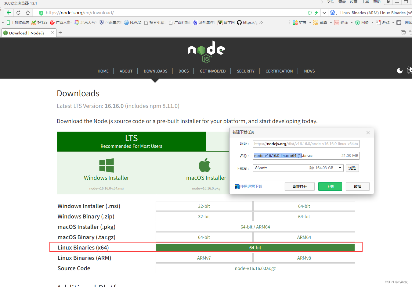
Task: Open the 北京天气 bookmark
Action: pos(85,23)
